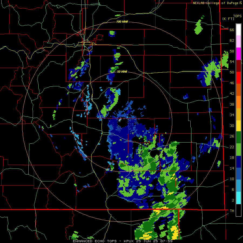
Task: Click the "62" legend value
Action: click(x=232, y=40)
